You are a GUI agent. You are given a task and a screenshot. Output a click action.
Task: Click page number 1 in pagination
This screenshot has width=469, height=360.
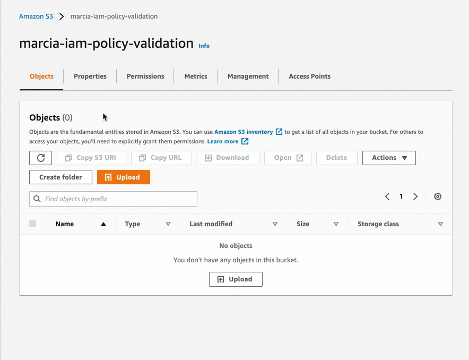tap(401, 196)
